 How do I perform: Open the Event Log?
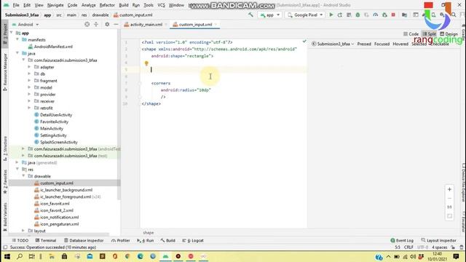[x=402, y=240]
